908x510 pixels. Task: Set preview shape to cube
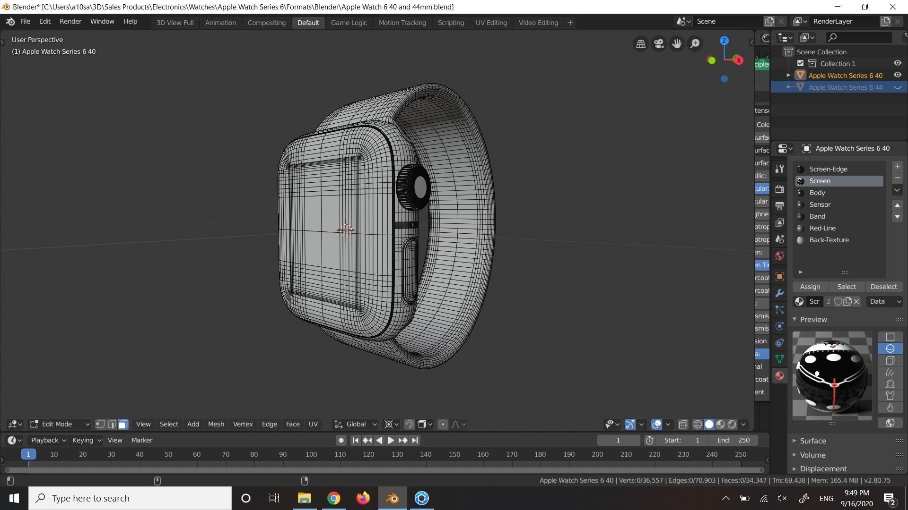click(890, 360)
